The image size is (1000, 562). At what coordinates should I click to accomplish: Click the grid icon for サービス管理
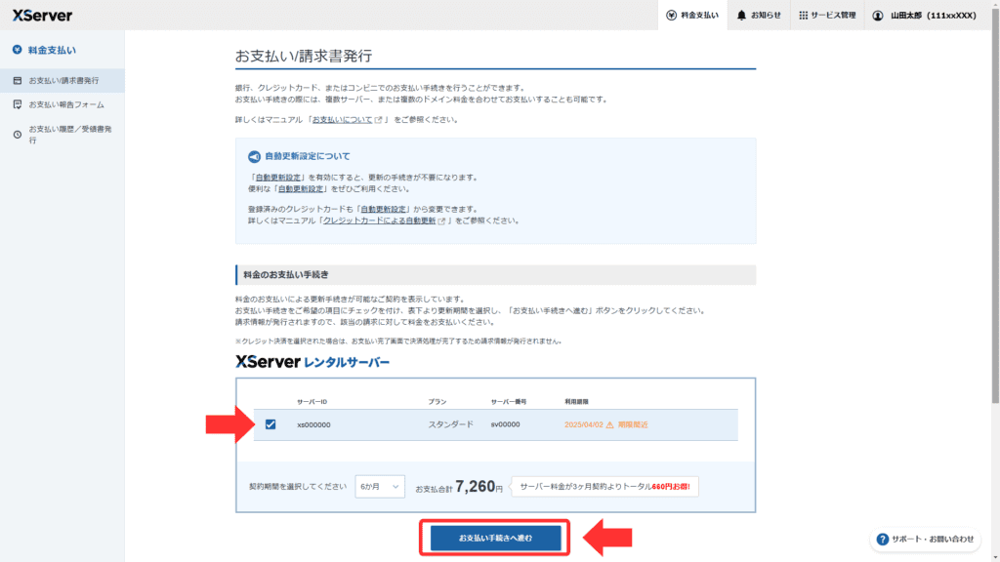pos(803,16)
